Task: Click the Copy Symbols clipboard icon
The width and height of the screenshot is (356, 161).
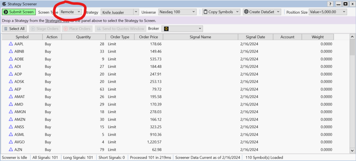Action: point(205,12)
